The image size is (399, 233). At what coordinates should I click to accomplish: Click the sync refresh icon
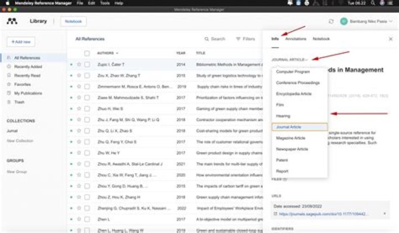[x=331, y=22]
